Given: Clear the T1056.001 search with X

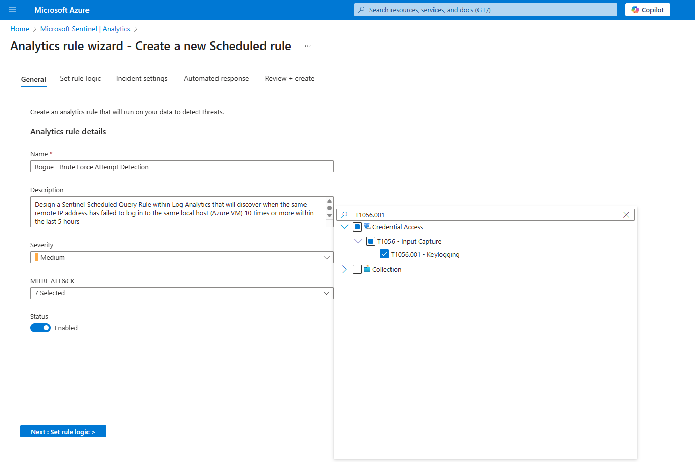Looking at the screenshot, I should (626, 215).
